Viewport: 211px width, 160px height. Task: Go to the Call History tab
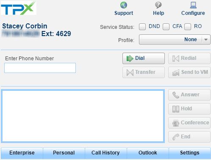[105, 153]
